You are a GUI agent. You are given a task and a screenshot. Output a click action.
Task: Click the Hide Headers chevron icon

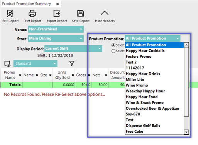pos(105,13)
